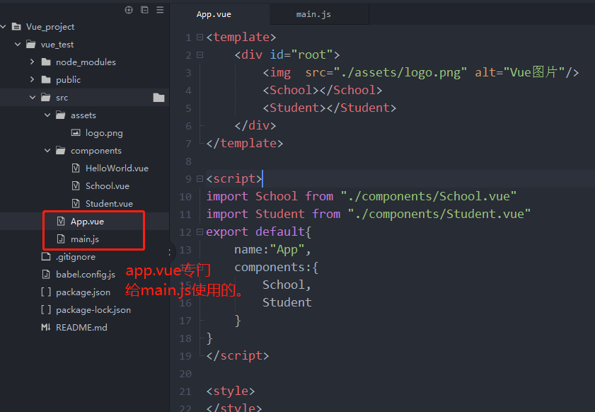The height and width of the screenshot is (412, 595).
Task: Click the Student.vue file icon
Action: (76, 204)
